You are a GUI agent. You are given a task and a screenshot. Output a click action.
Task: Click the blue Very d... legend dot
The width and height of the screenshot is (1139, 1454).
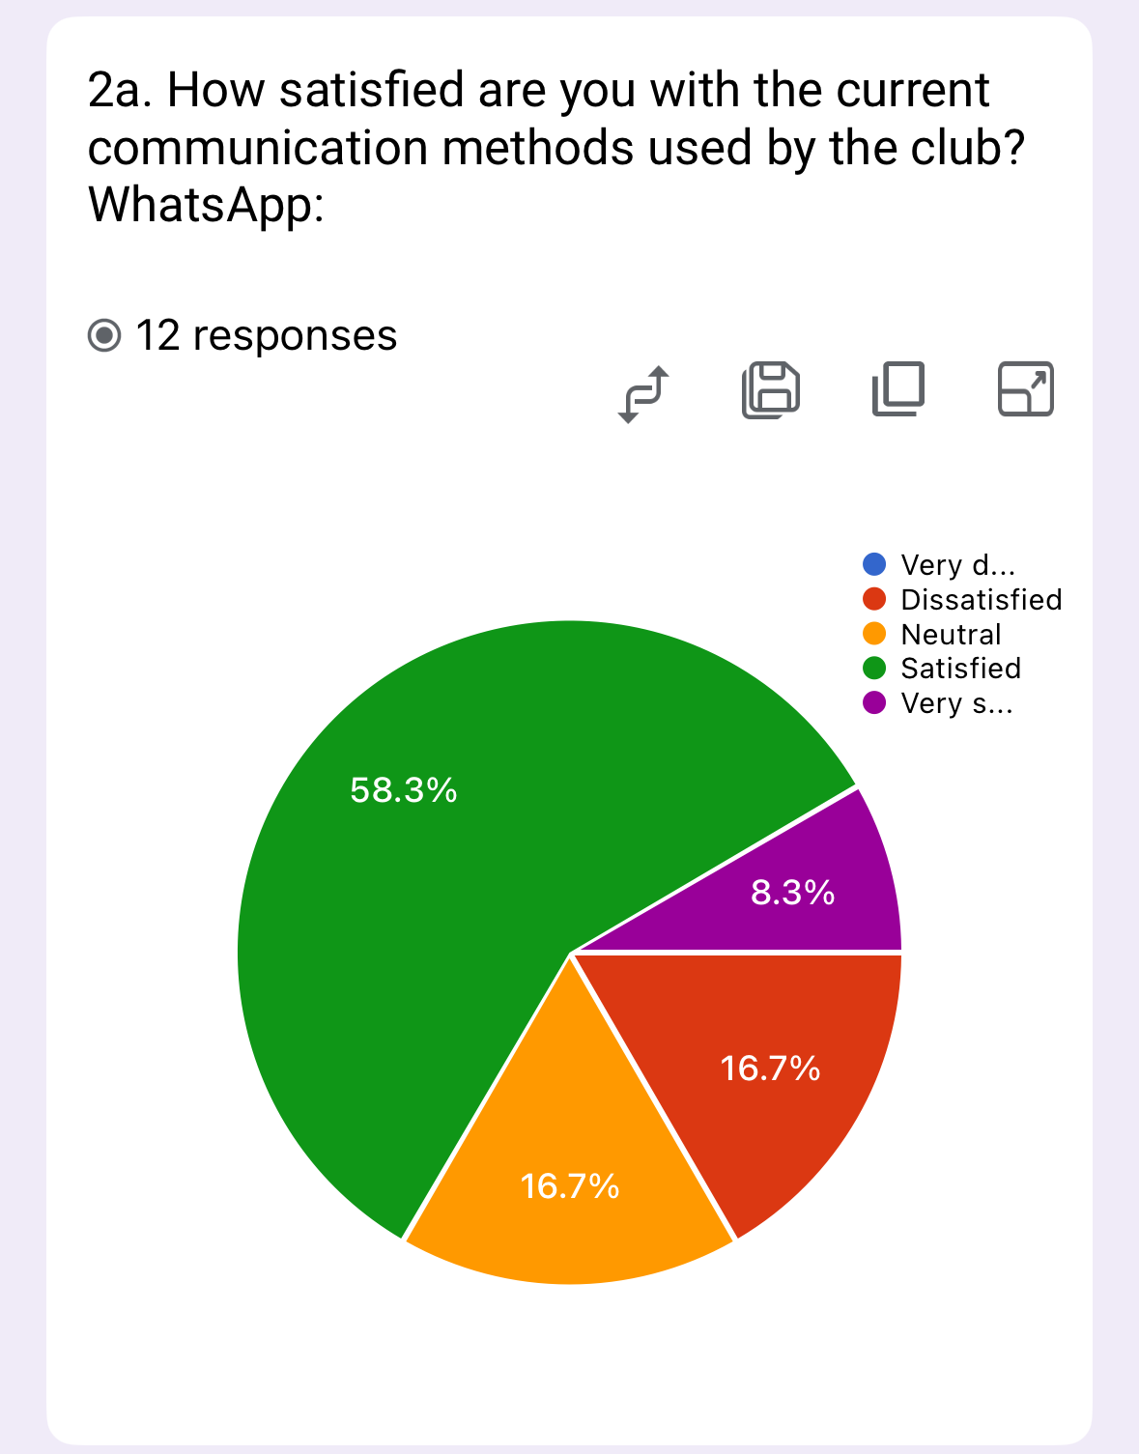[874, 564]
